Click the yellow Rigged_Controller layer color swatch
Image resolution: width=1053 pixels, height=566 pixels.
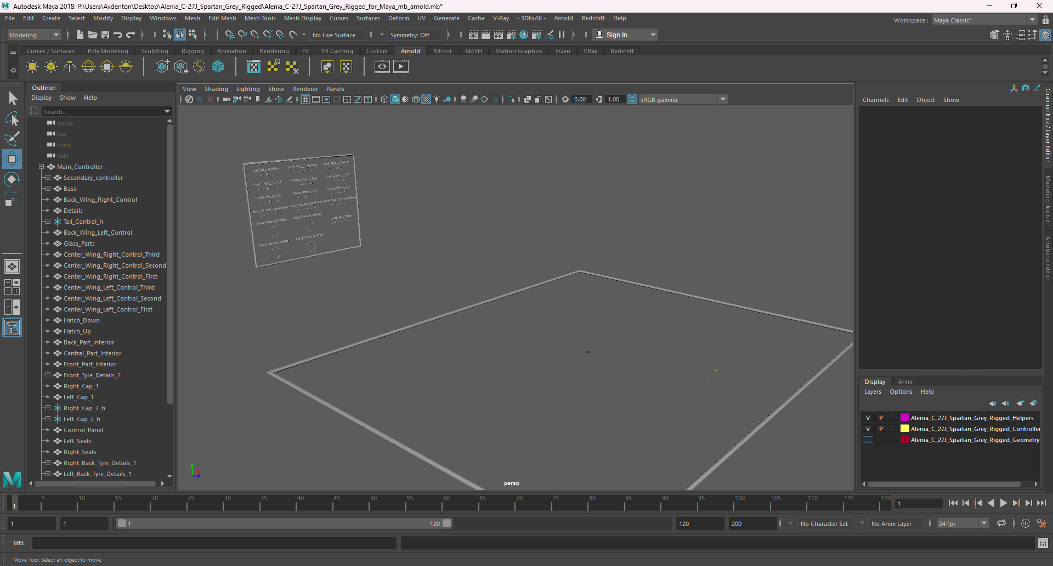tap(904, 429)
